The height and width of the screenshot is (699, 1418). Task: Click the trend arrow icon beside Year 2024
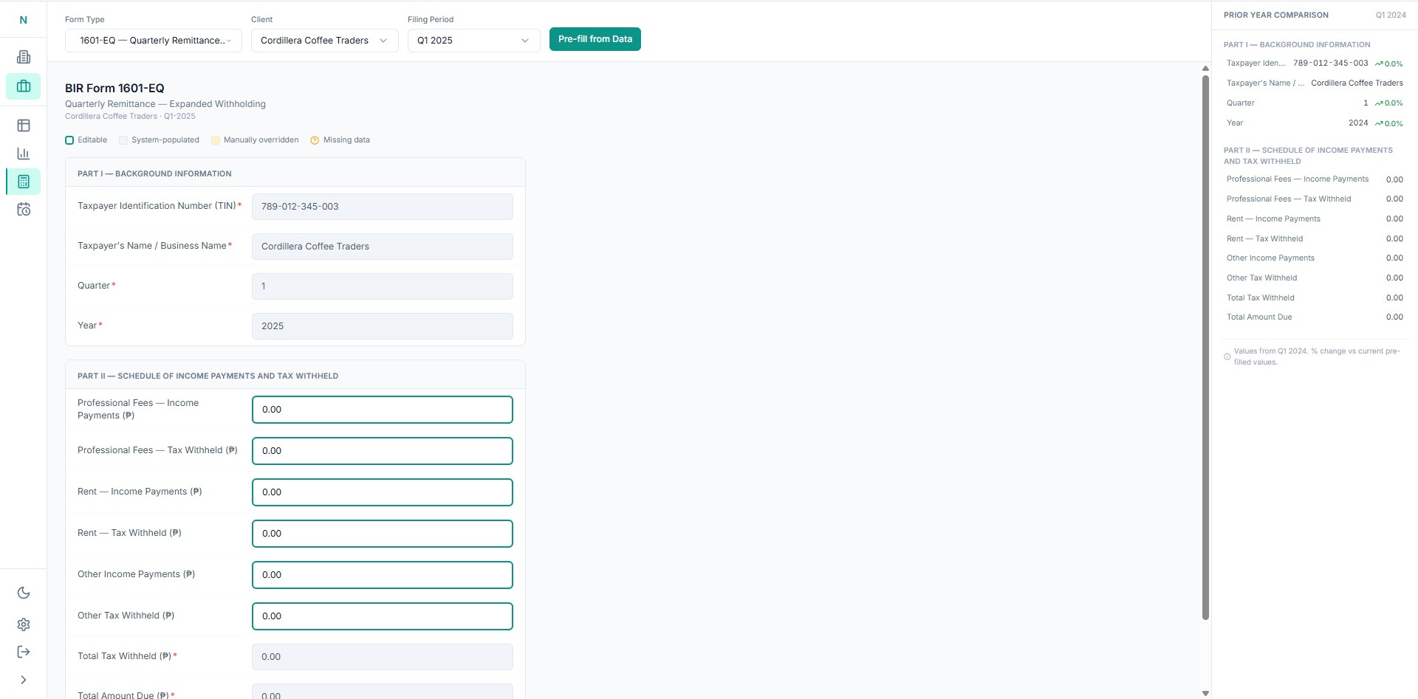click(x=1379, y=123)
